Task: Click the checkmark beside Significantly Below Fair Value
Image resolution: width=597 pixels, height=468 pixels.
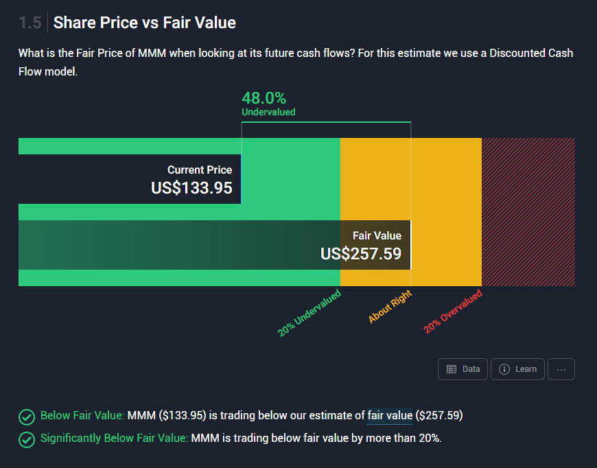Action: pos(27,439)
